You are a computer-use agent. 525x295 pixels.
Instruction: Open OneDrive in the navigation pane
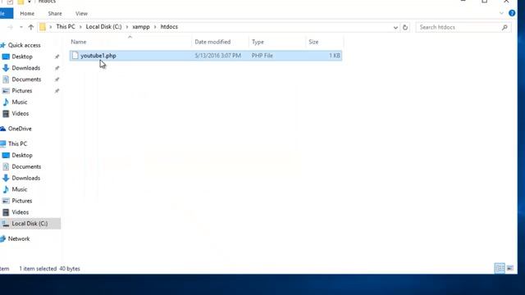(20, 129)
